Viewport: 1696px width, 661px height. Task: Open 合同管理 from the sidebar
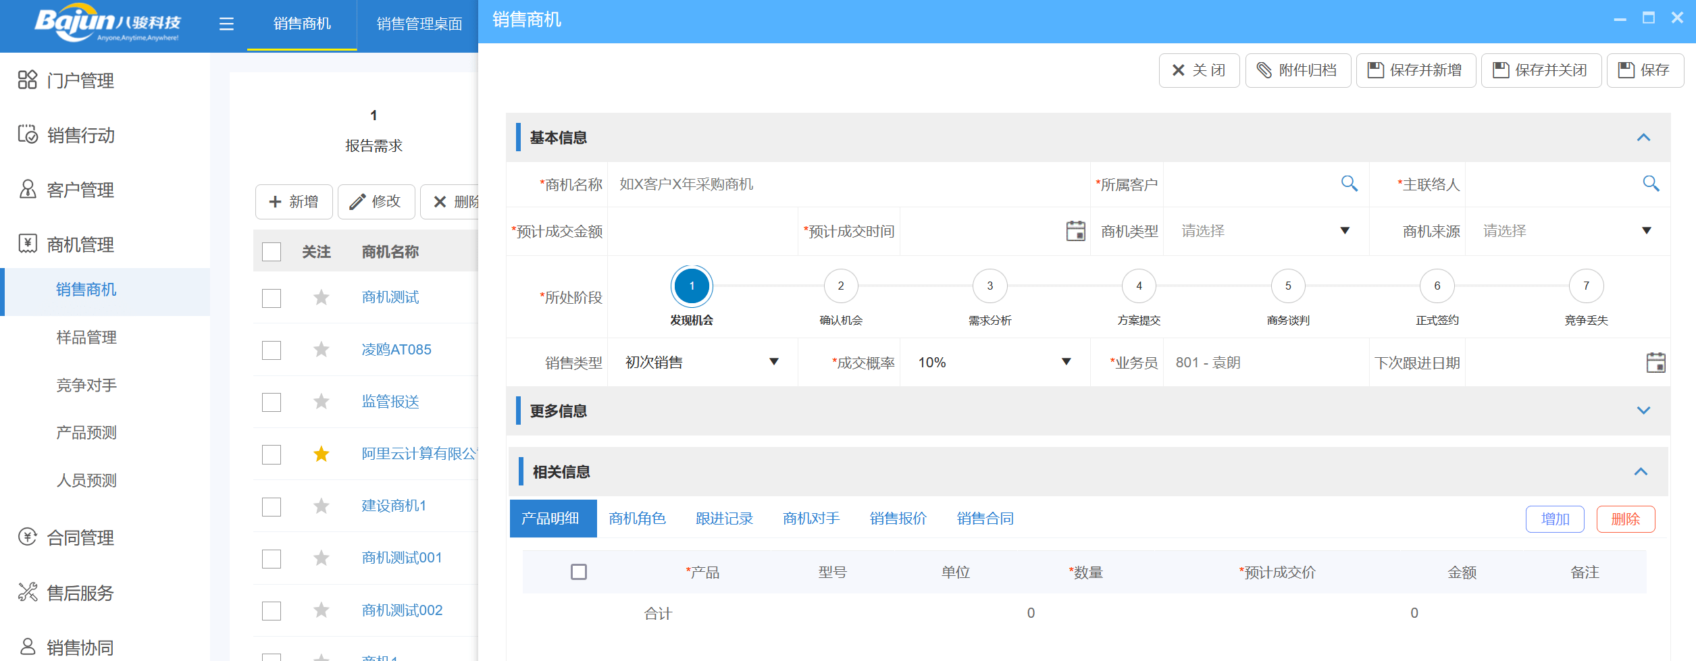coord(79,537)
